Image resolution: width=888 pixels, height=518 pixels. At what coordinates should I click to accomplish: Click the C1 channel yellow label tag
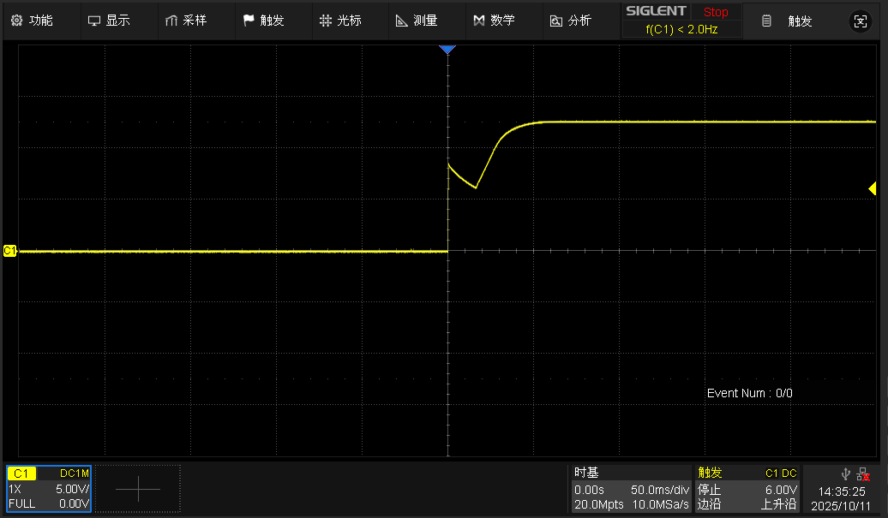[21, 473]
